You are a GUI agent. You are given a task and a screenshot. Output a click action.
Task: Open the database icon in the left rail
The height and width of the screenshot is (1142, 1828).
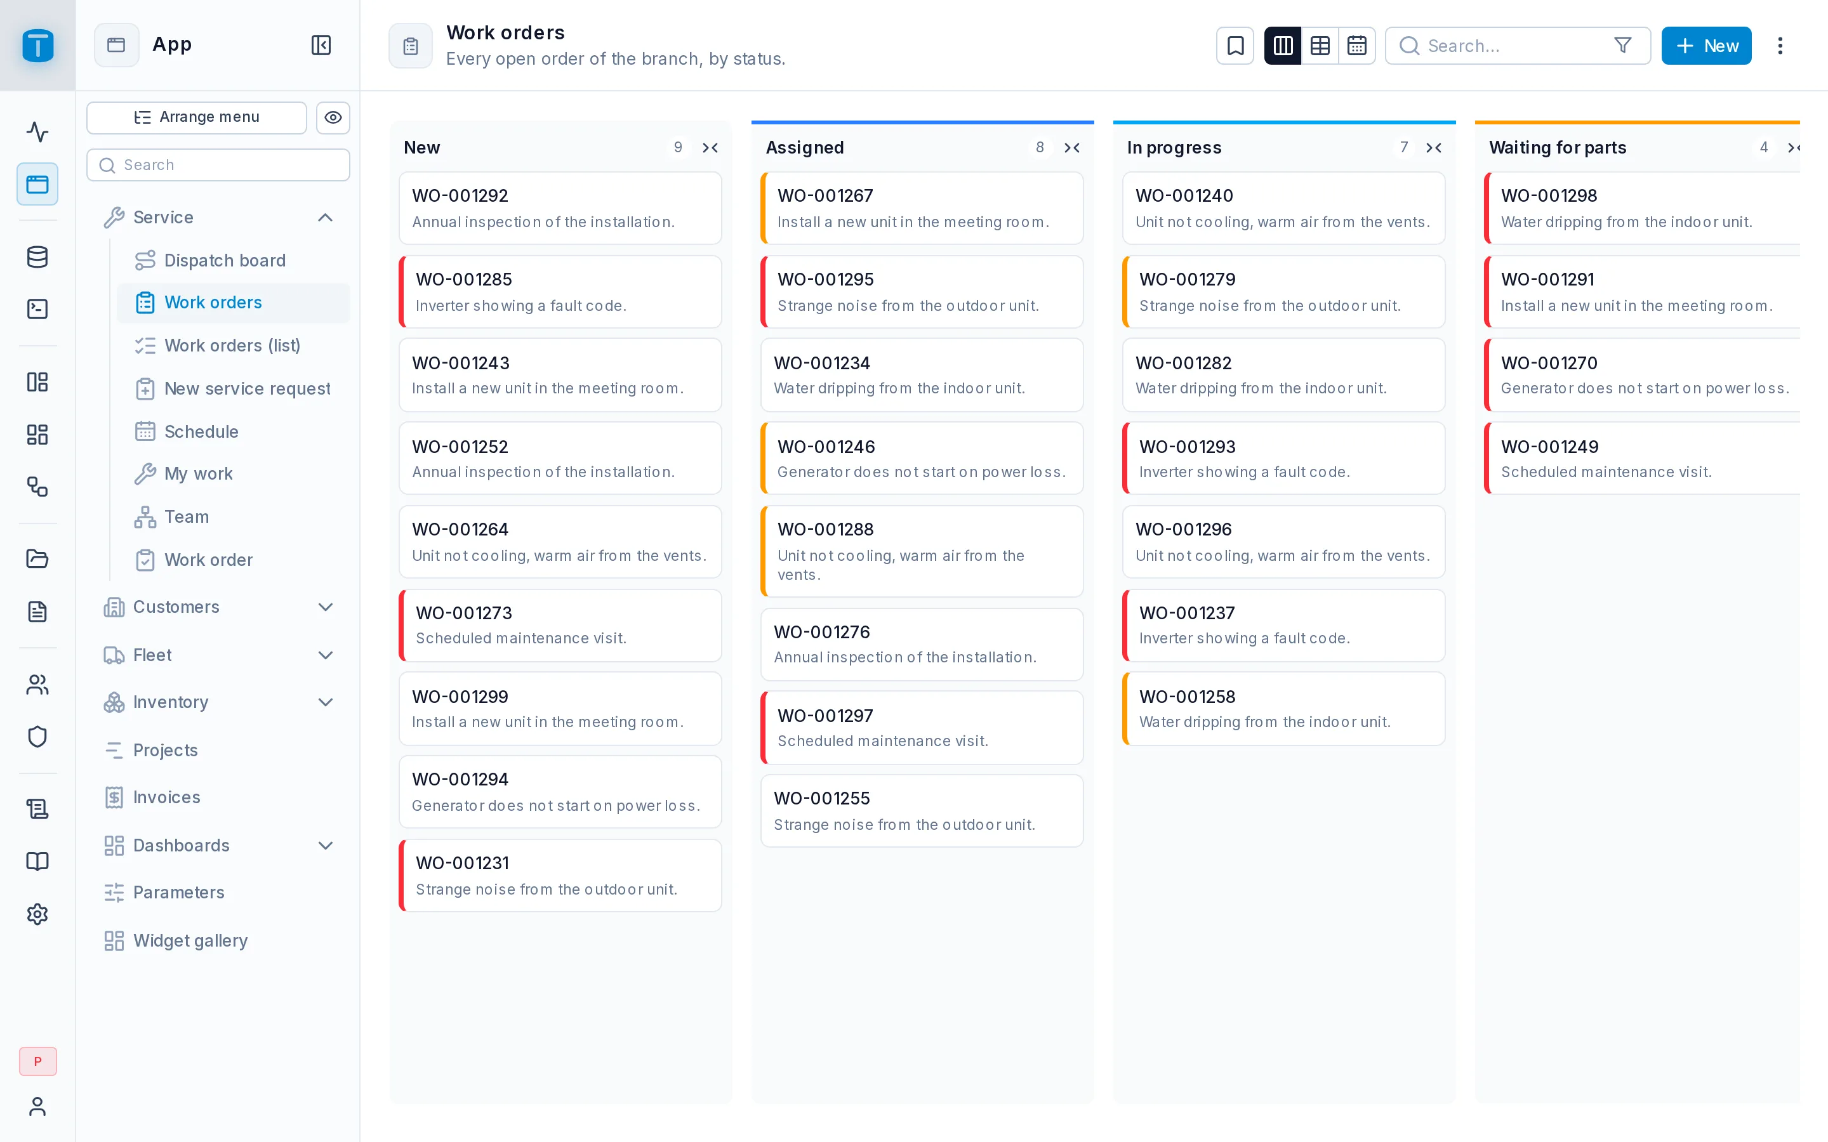coord(37,257)
